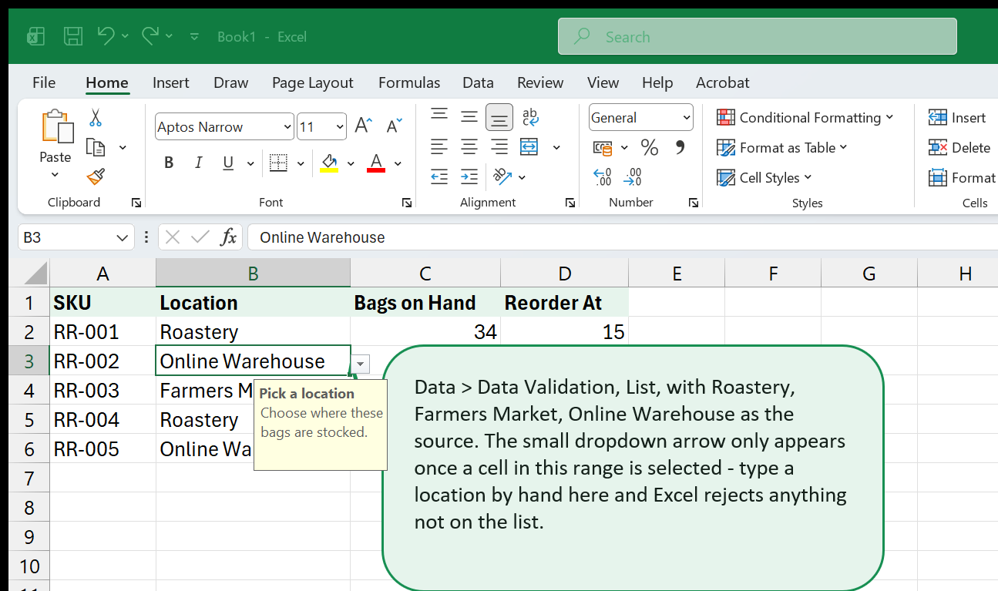The image size is (998, 591).
Task: Open the View tab
Action: pyautogui.click(x=603, y=82)
